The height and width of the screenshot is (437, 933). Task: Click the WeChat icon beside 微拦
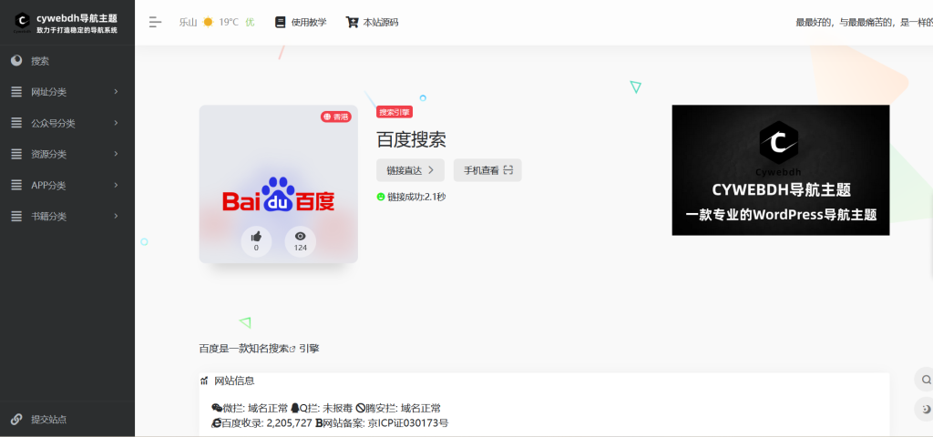217,408
